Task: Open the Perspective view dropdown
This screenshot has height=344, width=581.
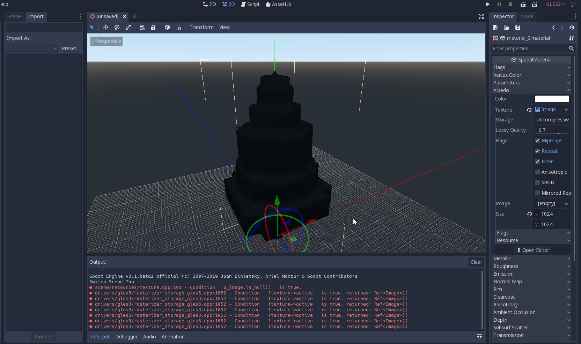Action: pyautogui.click(x=106, y=41)
